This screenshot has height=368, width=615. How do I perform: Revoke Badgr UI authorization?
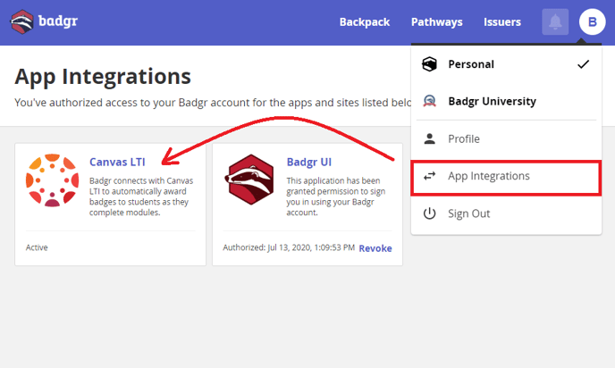[375, 248]
